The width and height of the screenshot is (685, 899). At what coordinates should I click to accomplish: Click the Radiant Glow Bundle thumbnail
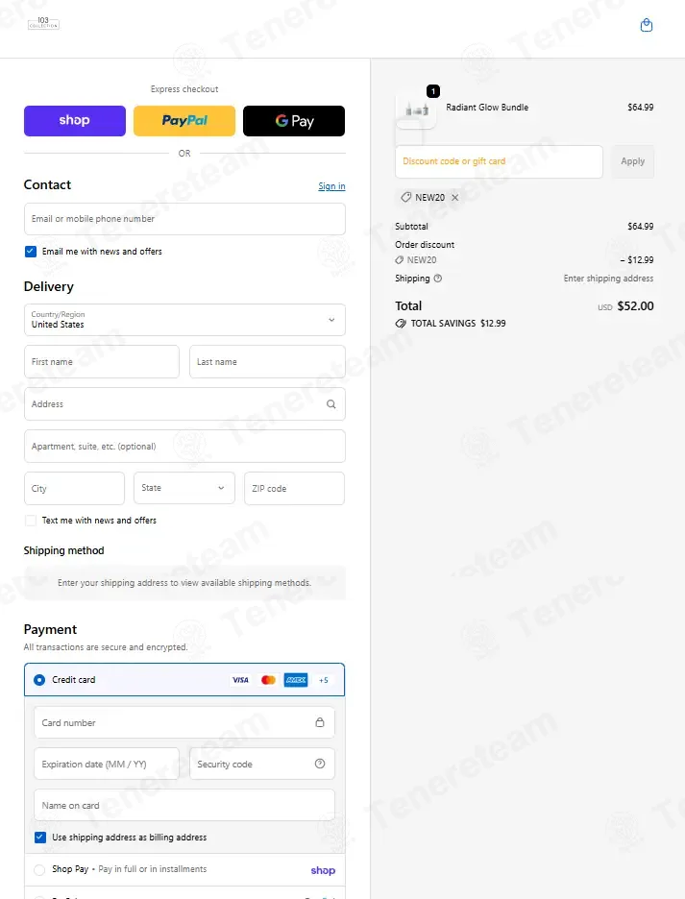[417, 109]
